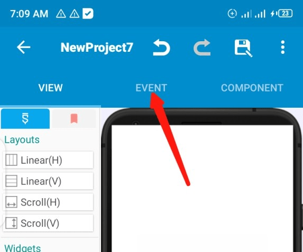
Task: Tap the battery indicator in status bar
Action: pyautogui.click(x=285, y=14)
